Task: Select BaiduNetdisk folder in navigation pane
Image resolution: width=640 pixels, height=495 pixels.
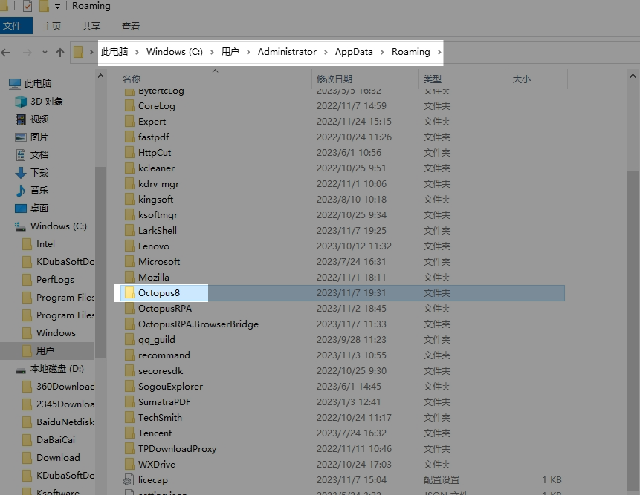Action: point(59,422)
